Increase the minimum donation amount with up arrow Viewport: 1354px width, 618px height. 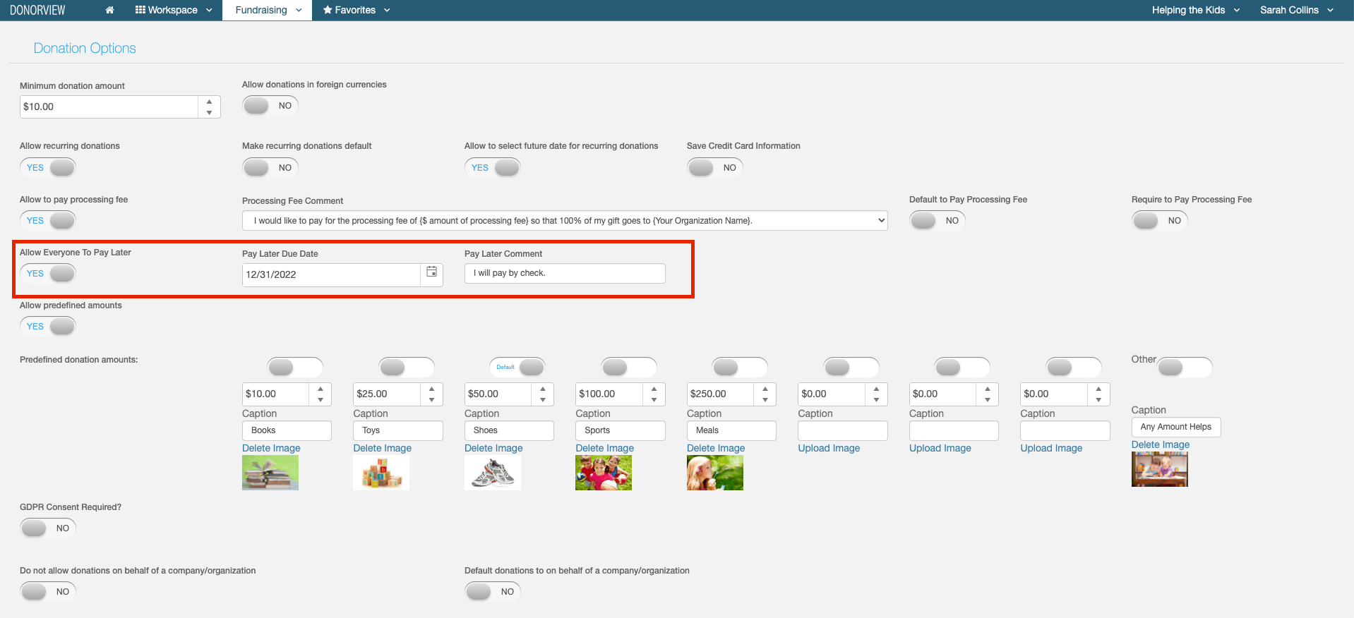209,102
